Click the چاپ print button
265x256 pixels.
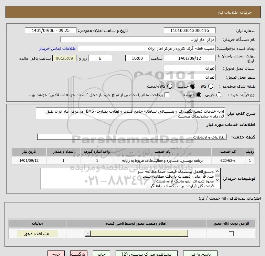[102, 254]
